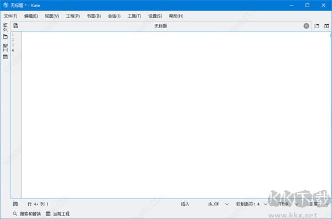
Task: Click the split view icon at top right
Action: coord(326,26)
